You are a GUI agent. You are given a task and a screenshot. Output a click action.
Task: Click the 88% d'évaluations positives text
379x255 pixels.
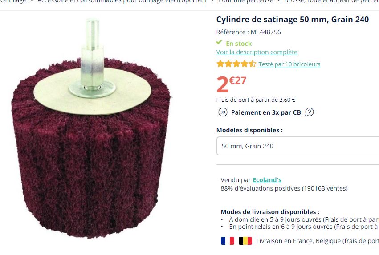[x=284, y=188]
